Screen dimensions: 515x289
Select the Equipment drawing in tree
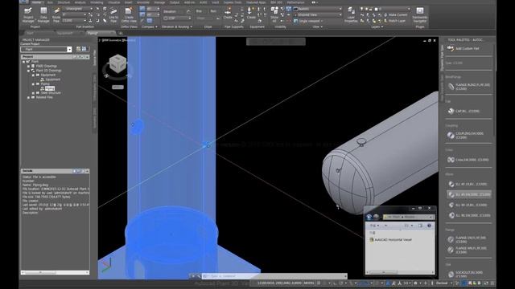[50, 79]
